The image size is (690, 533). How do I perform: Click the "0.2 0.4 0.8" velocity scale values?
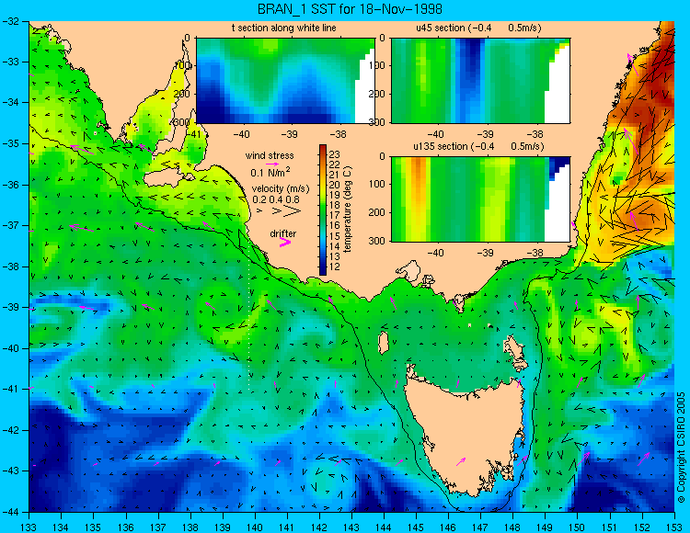(276, 200)
